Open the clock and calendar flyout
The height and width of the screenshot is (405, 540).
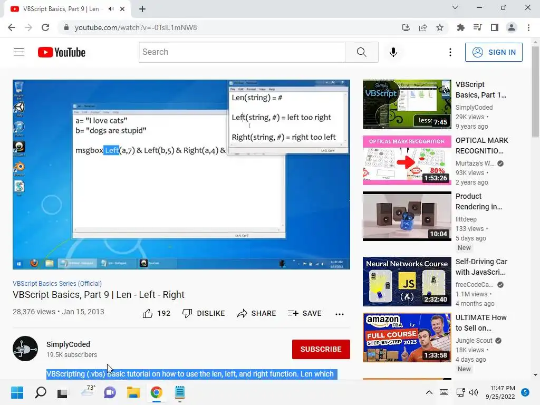500,392
